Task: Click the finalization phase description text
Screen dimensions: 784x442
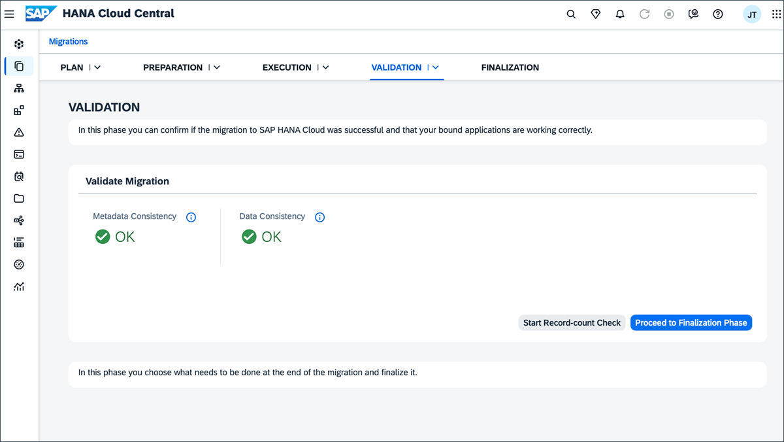Action: coord(248,373)
